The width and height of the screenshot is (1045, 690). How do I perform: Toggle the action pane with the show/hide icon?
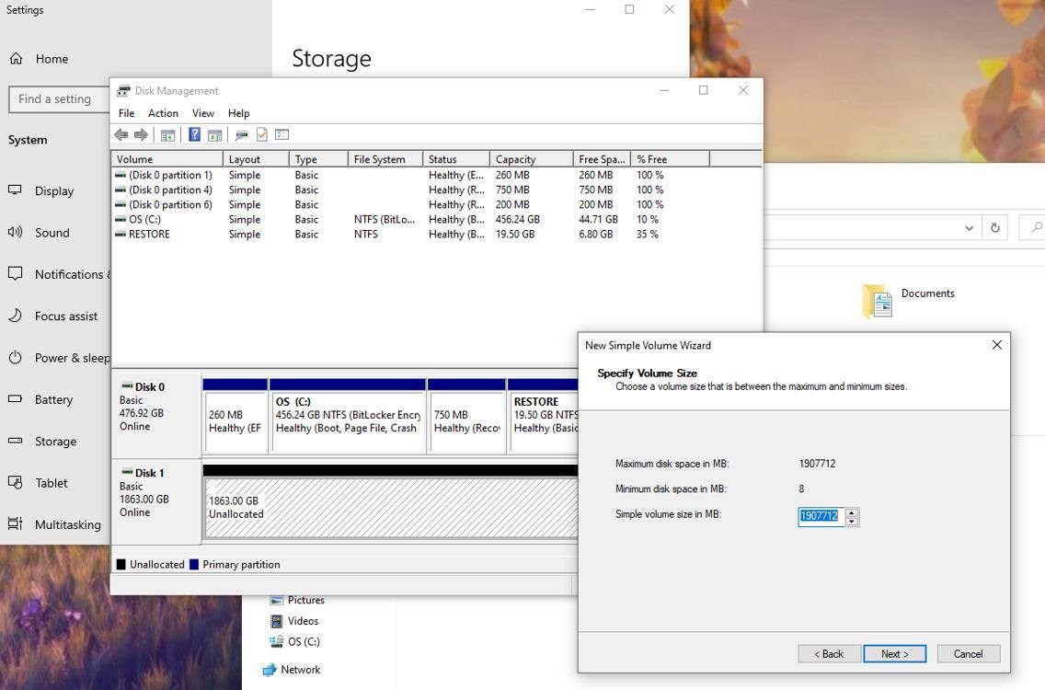click(x=214, y=134)
